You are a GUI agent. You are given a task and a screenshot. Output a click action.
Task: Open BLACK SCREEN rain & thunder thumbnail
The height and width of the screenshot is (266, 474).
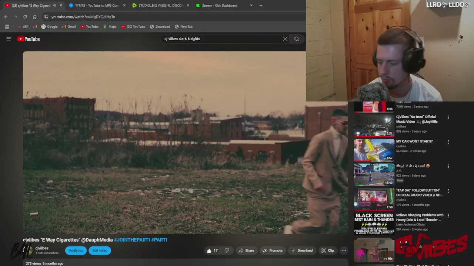tap(374, 224)
